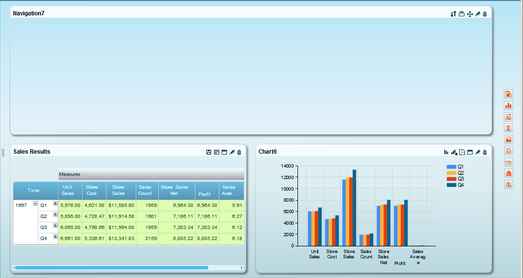Image resolution: width=523 pixels, height=278 pixels.
Task: Edit the Navigation7 panel with pencil icon
Action: (477, 14)
